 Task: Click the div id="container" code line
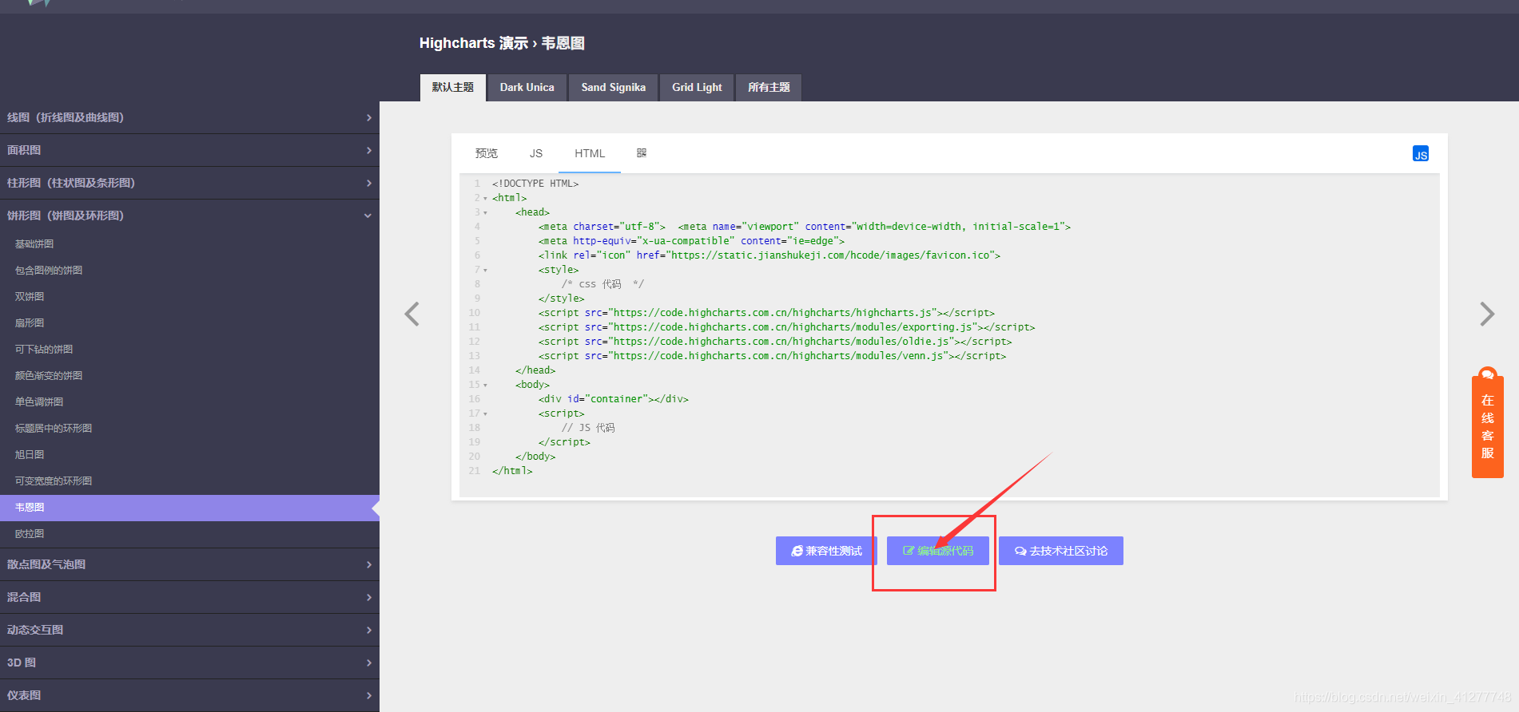pyautogui.click(x=613, y=399)
